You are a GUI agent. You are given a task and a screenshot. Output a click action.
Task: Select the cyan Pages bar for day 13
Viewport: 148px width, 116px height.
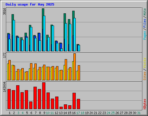point(62,50)
